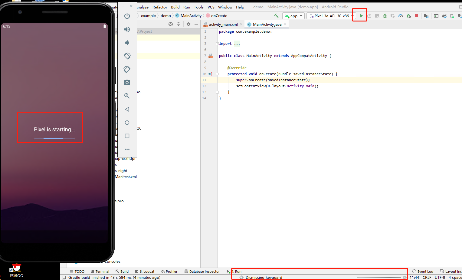Tap the emulator Home circle button
This screenshot has height=280, width=462.
click(x=127, y=123)
